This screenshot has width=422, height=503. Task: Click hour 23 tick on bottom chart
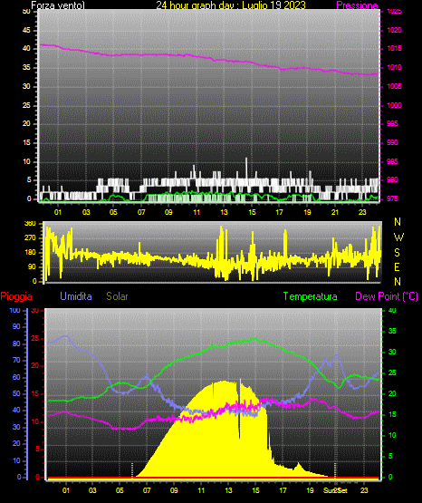tap(364, 490)
